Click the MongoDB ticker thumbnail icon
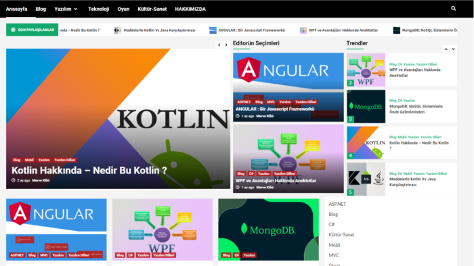Image resolution: width=474 pixels, height=266 pixels. (x=396, y=30)
